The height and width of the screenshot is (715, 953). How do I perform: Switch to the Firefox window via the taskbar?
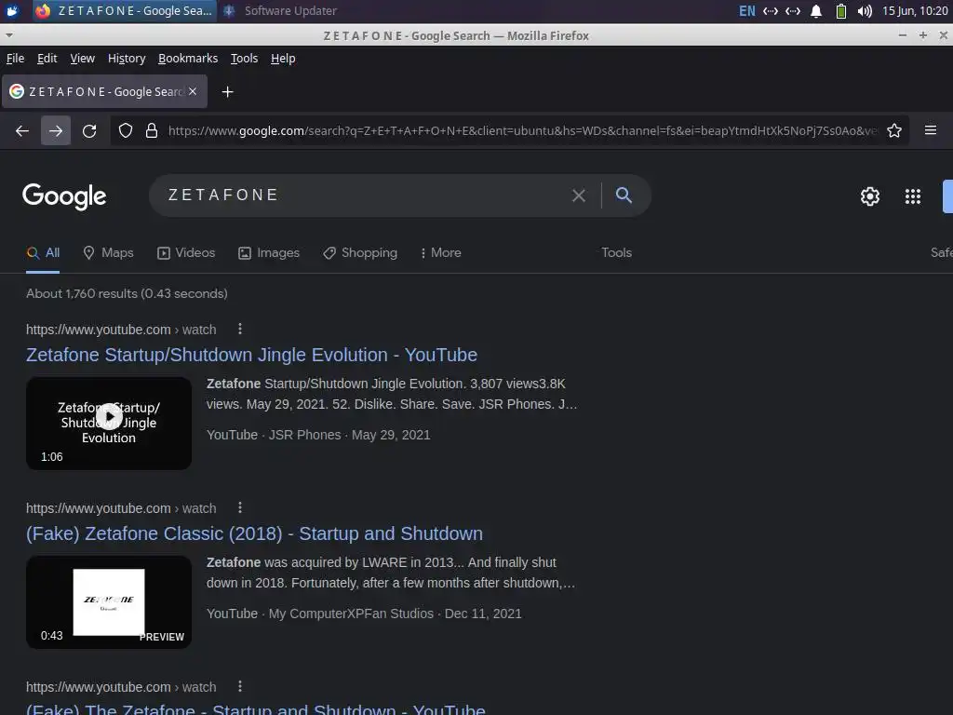tap(124, 11)
